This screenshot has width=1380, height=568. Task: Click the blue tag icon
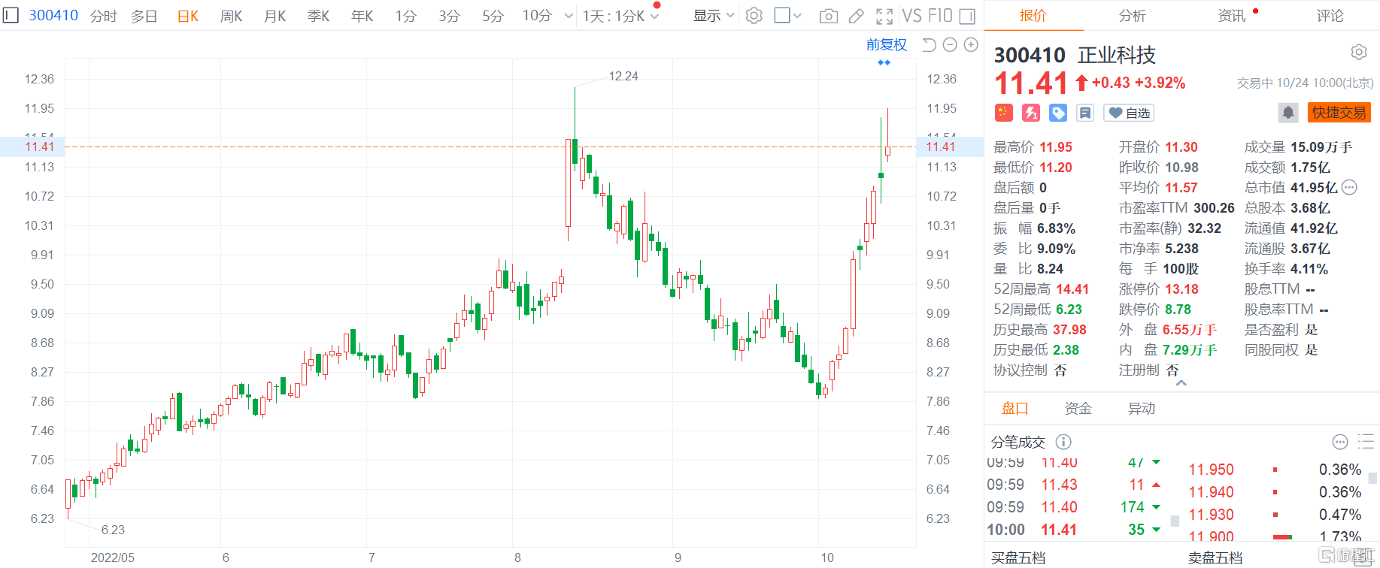(1058, 113)
